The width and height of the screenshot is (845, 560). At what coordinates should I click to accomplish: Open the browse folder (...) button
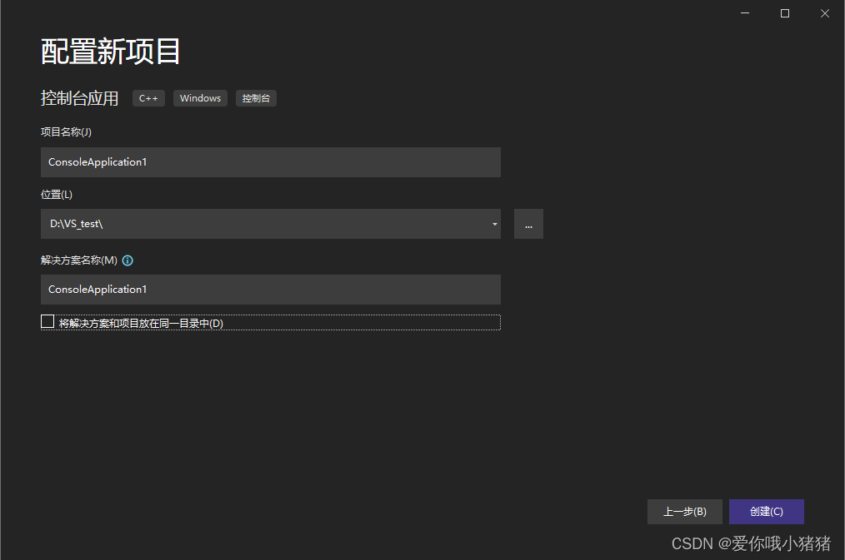(x=528, y=223)
